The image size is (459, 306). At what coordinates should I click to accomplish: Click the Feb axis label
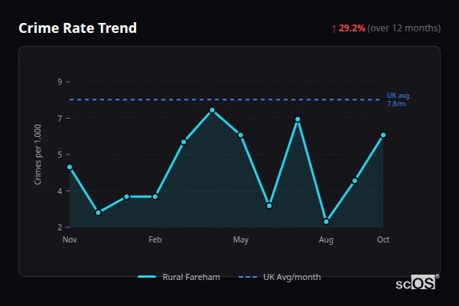(155, 239)
